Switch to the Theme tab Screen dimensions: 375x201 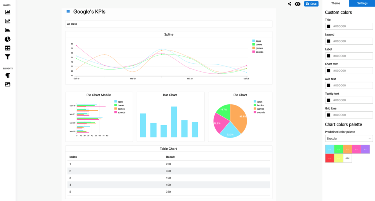coord(335,3)
